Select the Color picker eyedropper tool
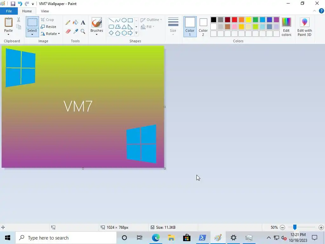 pos(76,31)
